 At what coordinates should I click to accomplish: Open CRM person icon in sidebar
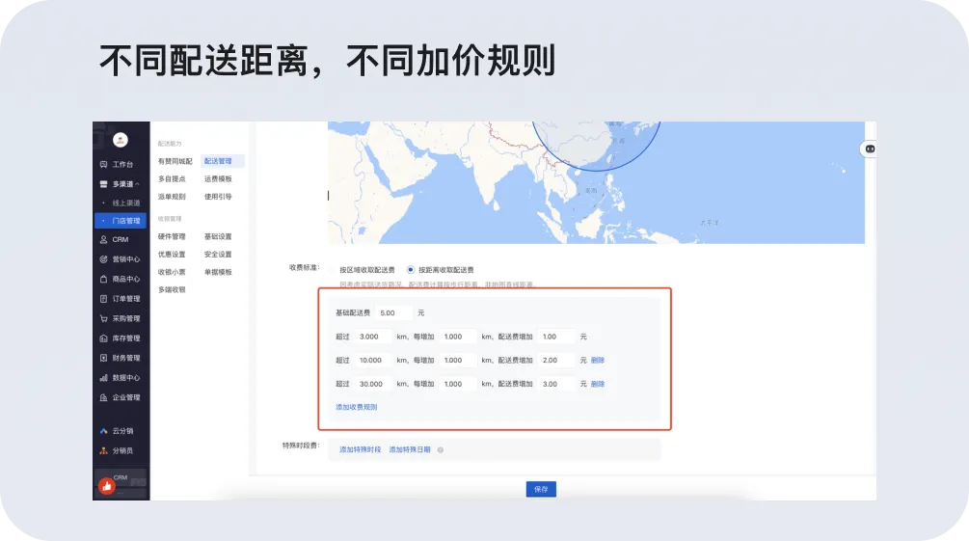[x=103, y=239]
